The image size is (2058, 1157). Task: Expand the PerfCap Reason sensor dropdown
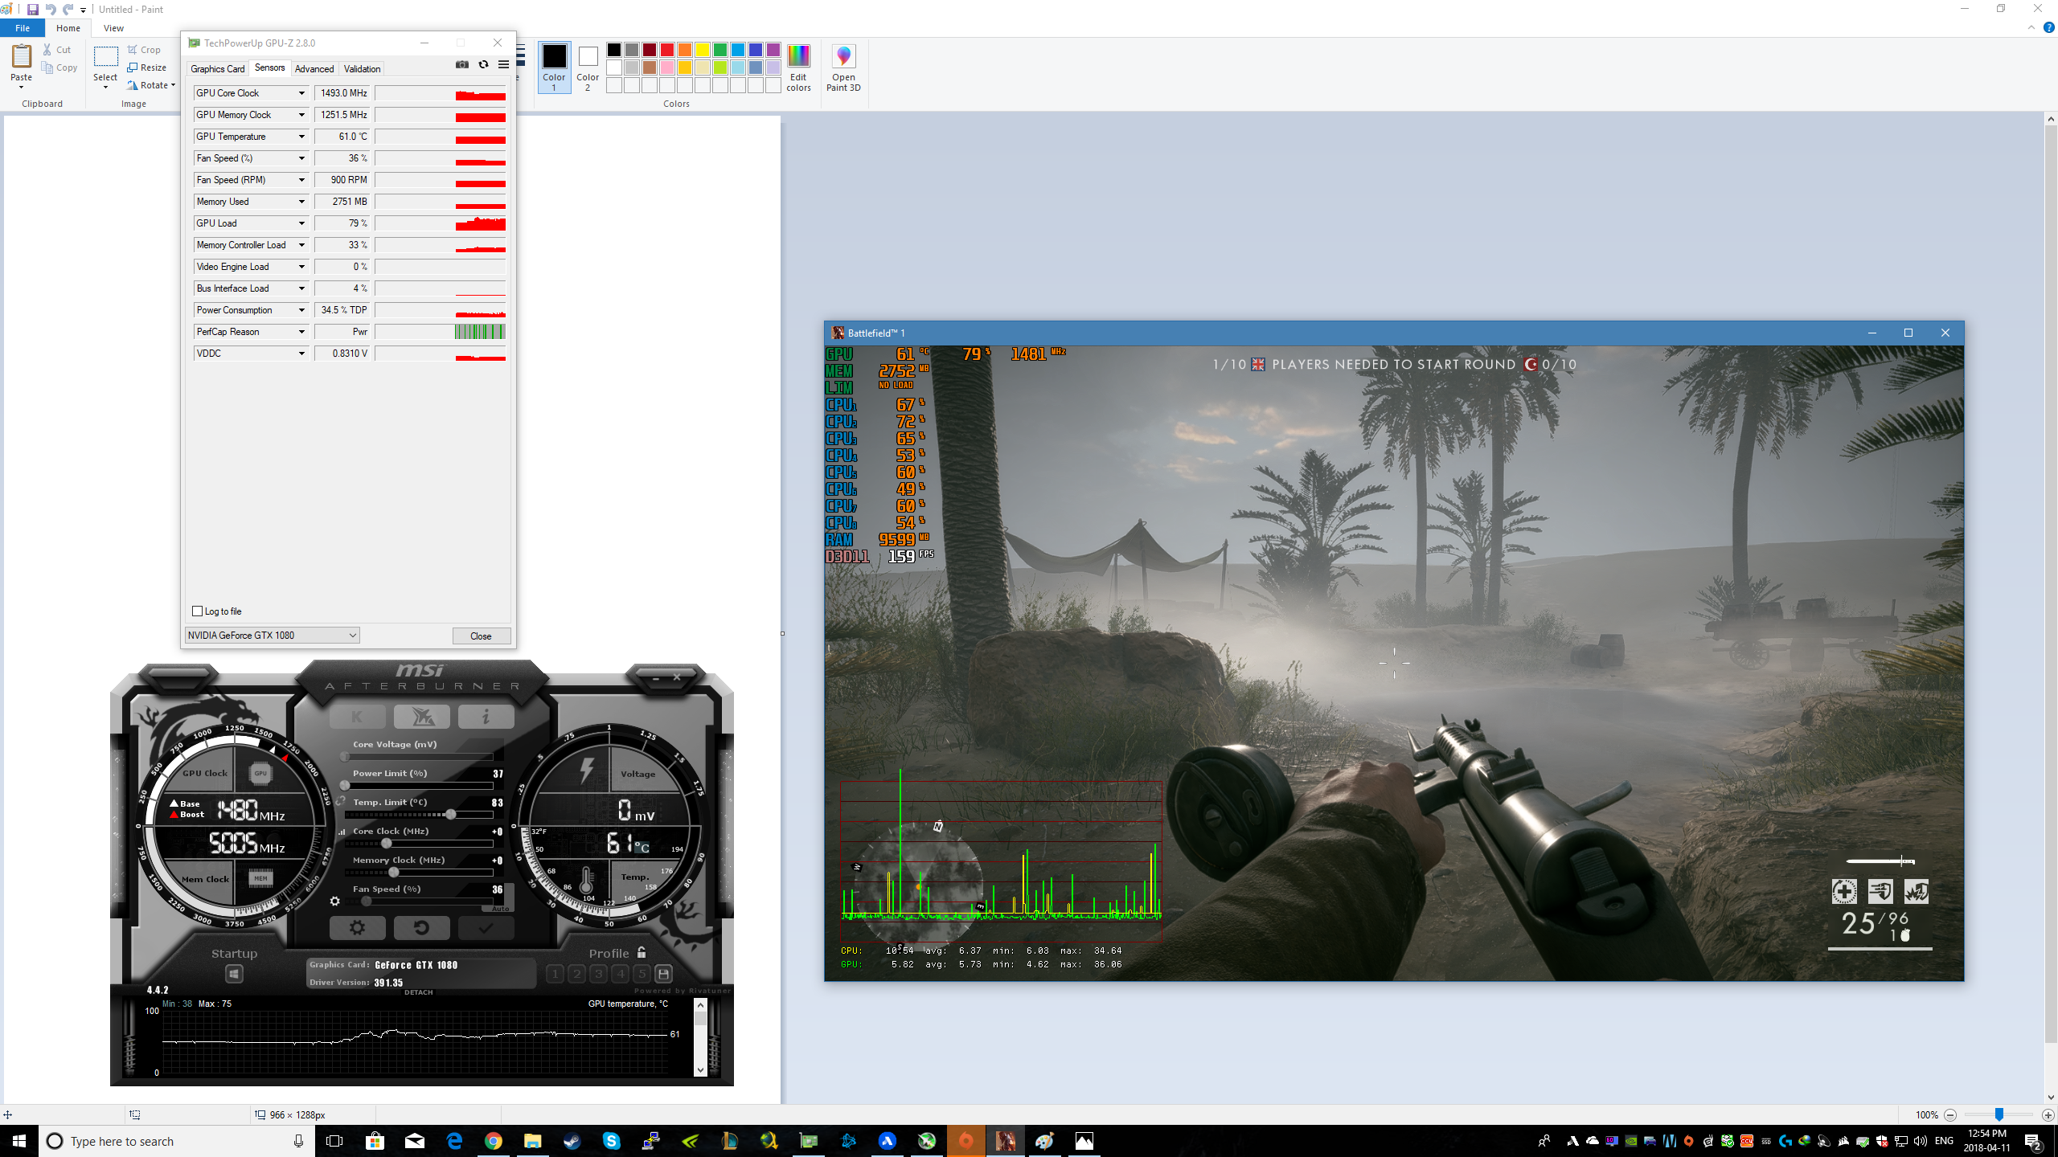[301, 332]
